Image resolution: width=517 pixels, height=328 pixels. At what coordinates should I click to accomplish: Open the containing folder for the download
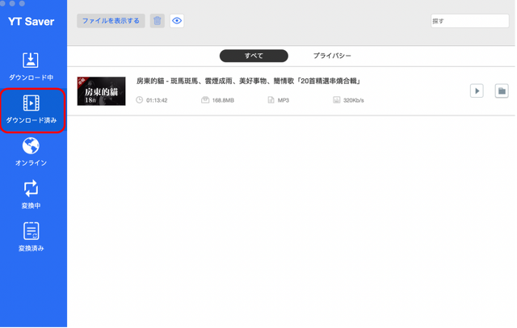(x=502, y=91)
